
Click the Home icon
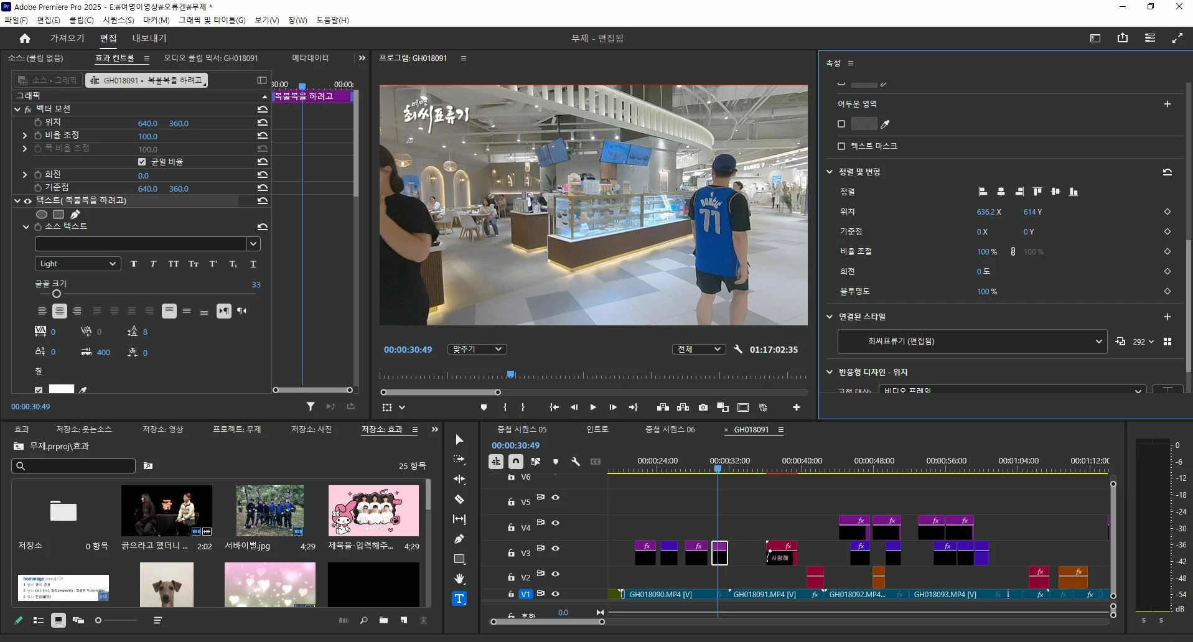[25, 39]
